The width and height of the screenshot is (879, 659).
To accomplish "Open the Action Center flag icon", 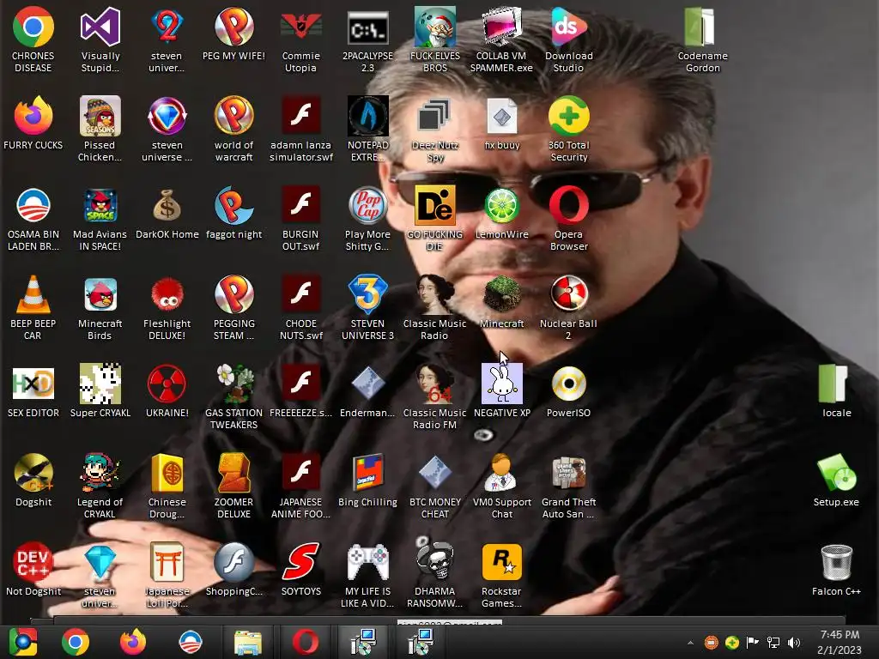I will click(x=753, y=643).
